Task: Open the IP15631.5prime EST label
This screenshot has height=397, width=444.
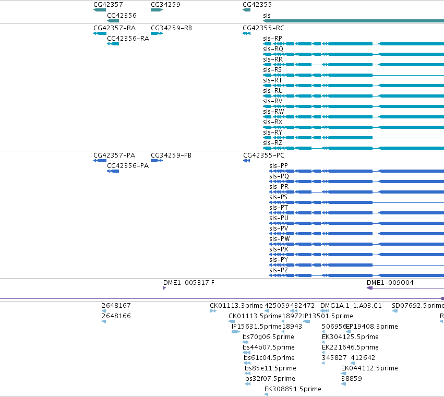Action: (x=257, y=327)
